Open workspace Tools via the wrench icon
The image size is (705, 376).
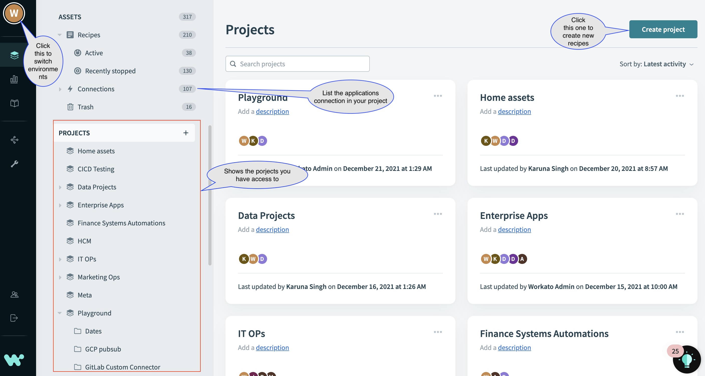pyautogui.click(x=14, y=164)
